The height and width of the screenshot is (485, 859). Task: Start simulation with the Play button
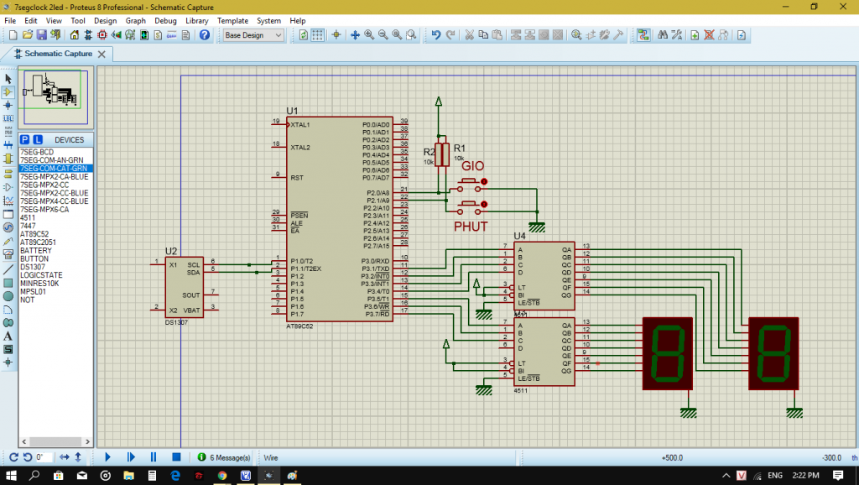tap(108, 457)
